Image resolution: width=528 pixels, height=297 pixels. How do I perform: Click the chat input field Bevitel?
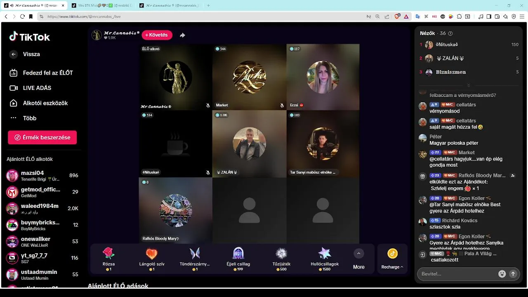pos(458,274)
